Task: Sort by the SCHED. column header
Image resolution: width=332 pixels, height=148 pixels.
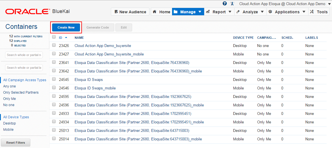Action: [287, 38]
